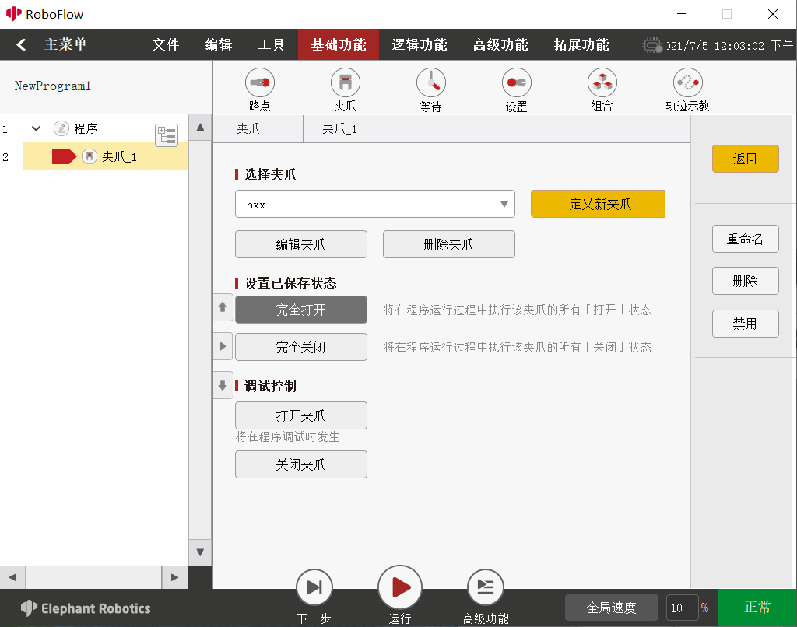The image size is (797, 627).
Task: Click tree scrollbar up arrow
Action: click(200, 127)
